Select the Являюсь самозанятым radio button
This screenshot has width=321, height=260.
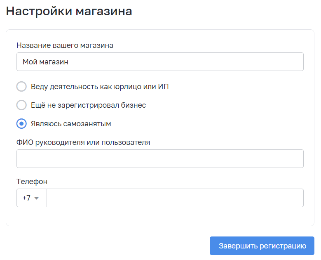pos(21,124)
